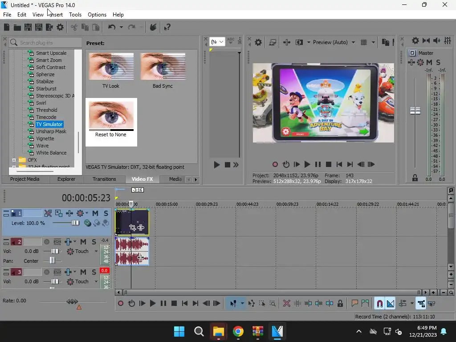Switch to the Transitions tab
Viewport: 456px width, 342px height.
(104, 179)
